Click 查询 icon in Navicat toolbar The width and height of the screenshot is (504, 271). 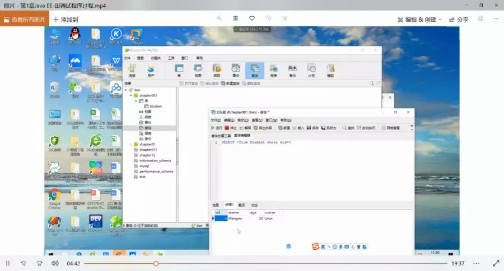point(254,70)
